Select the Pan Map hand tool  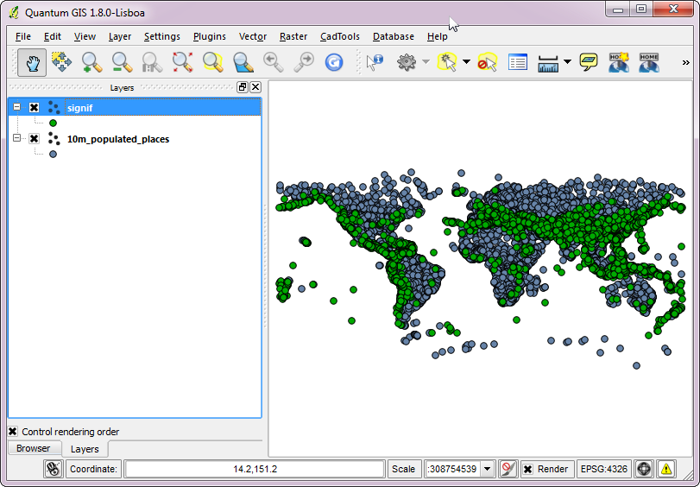(x=32, y=62)
